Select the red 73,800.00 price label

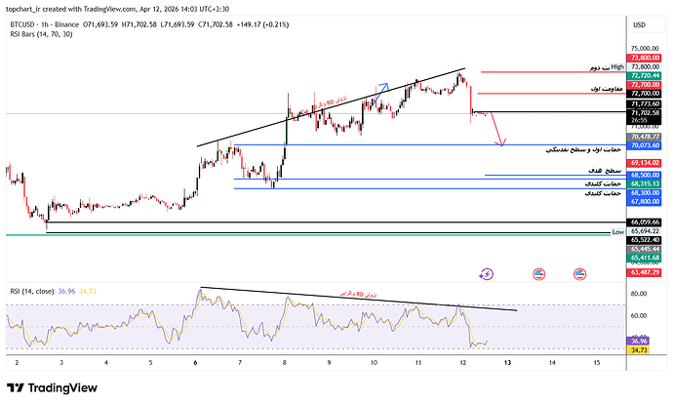pyautogui.click(x=644, y=58)
